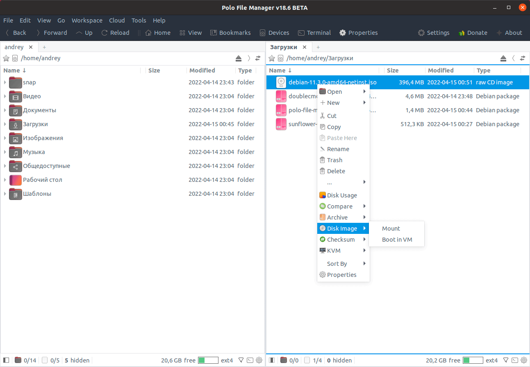Toggle sidebar icon in right status bar
This screenshot has height=367, width=530.
(x=271, y=360)
